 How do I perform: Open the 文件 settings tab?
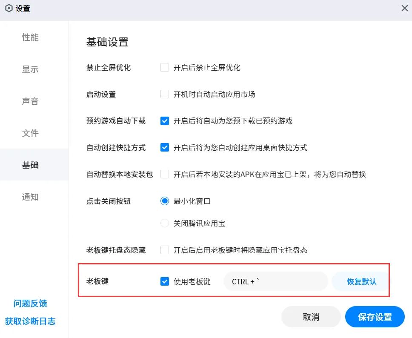(30, 133)
